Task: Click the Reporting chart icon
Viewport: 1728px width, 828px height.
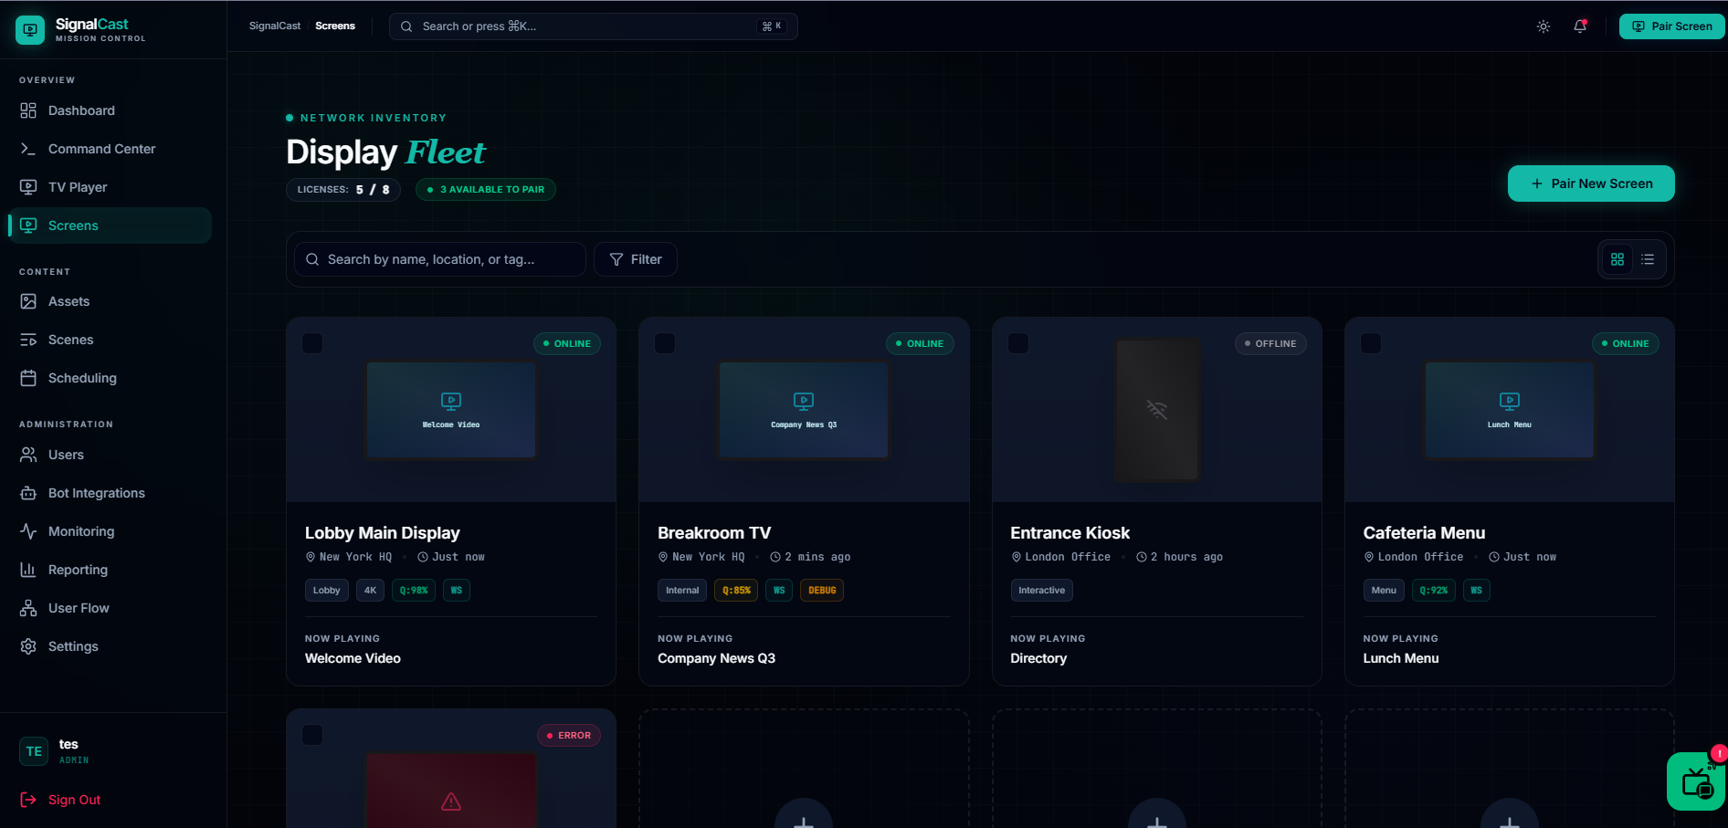Action: [x=28, y=570]
